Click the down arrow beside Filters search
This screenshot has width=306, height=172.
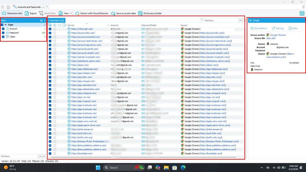coord(44,156)
